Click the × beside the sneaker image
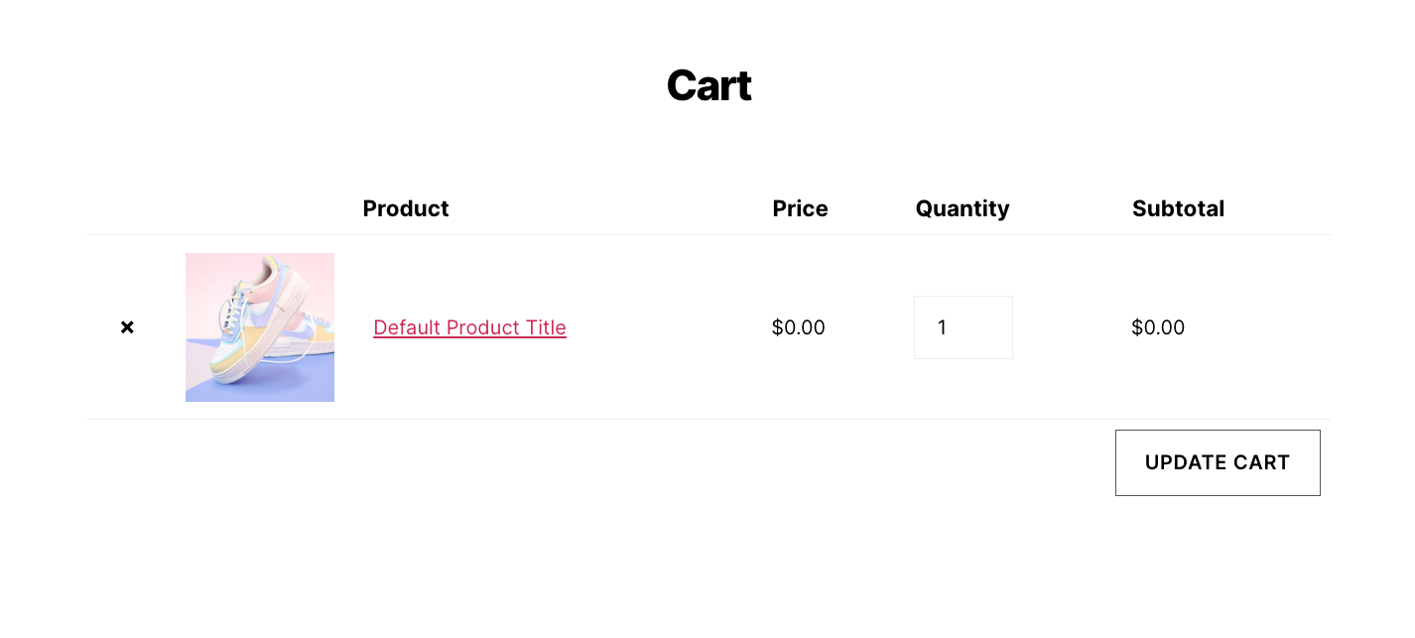Screen dimensions: 1415x638 point(127,327)
